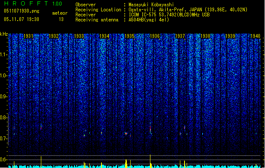This screenshot has height=168, width=265.
Task: Click the 1937 time marker
Action: coord(180,36)
